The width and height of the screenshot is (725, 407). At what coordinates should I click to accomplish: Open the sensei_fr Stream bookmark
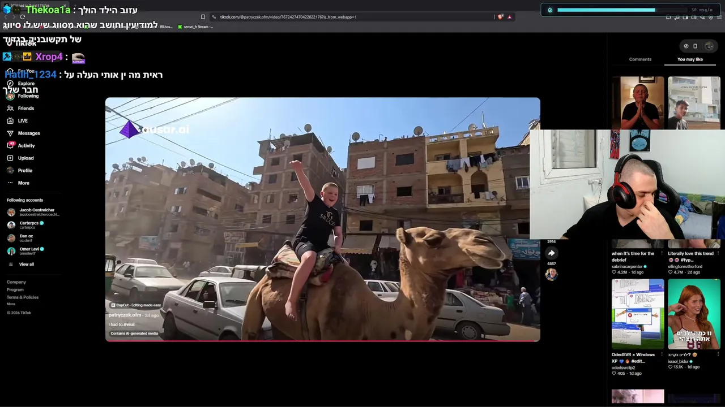coord(195,27)
